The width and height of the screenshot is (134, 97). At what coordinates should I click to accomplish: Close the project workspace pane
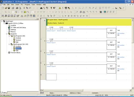click(38, 19)
